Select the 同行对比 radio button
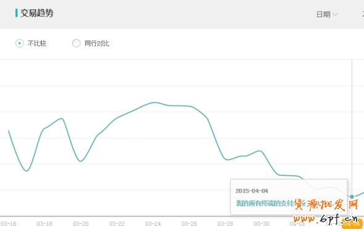Screen dimensions: 364x232 click(76, 43)
